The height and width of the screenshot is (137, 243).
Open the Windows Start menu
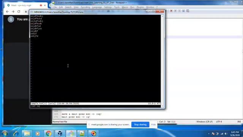click(x=5, y=134)
